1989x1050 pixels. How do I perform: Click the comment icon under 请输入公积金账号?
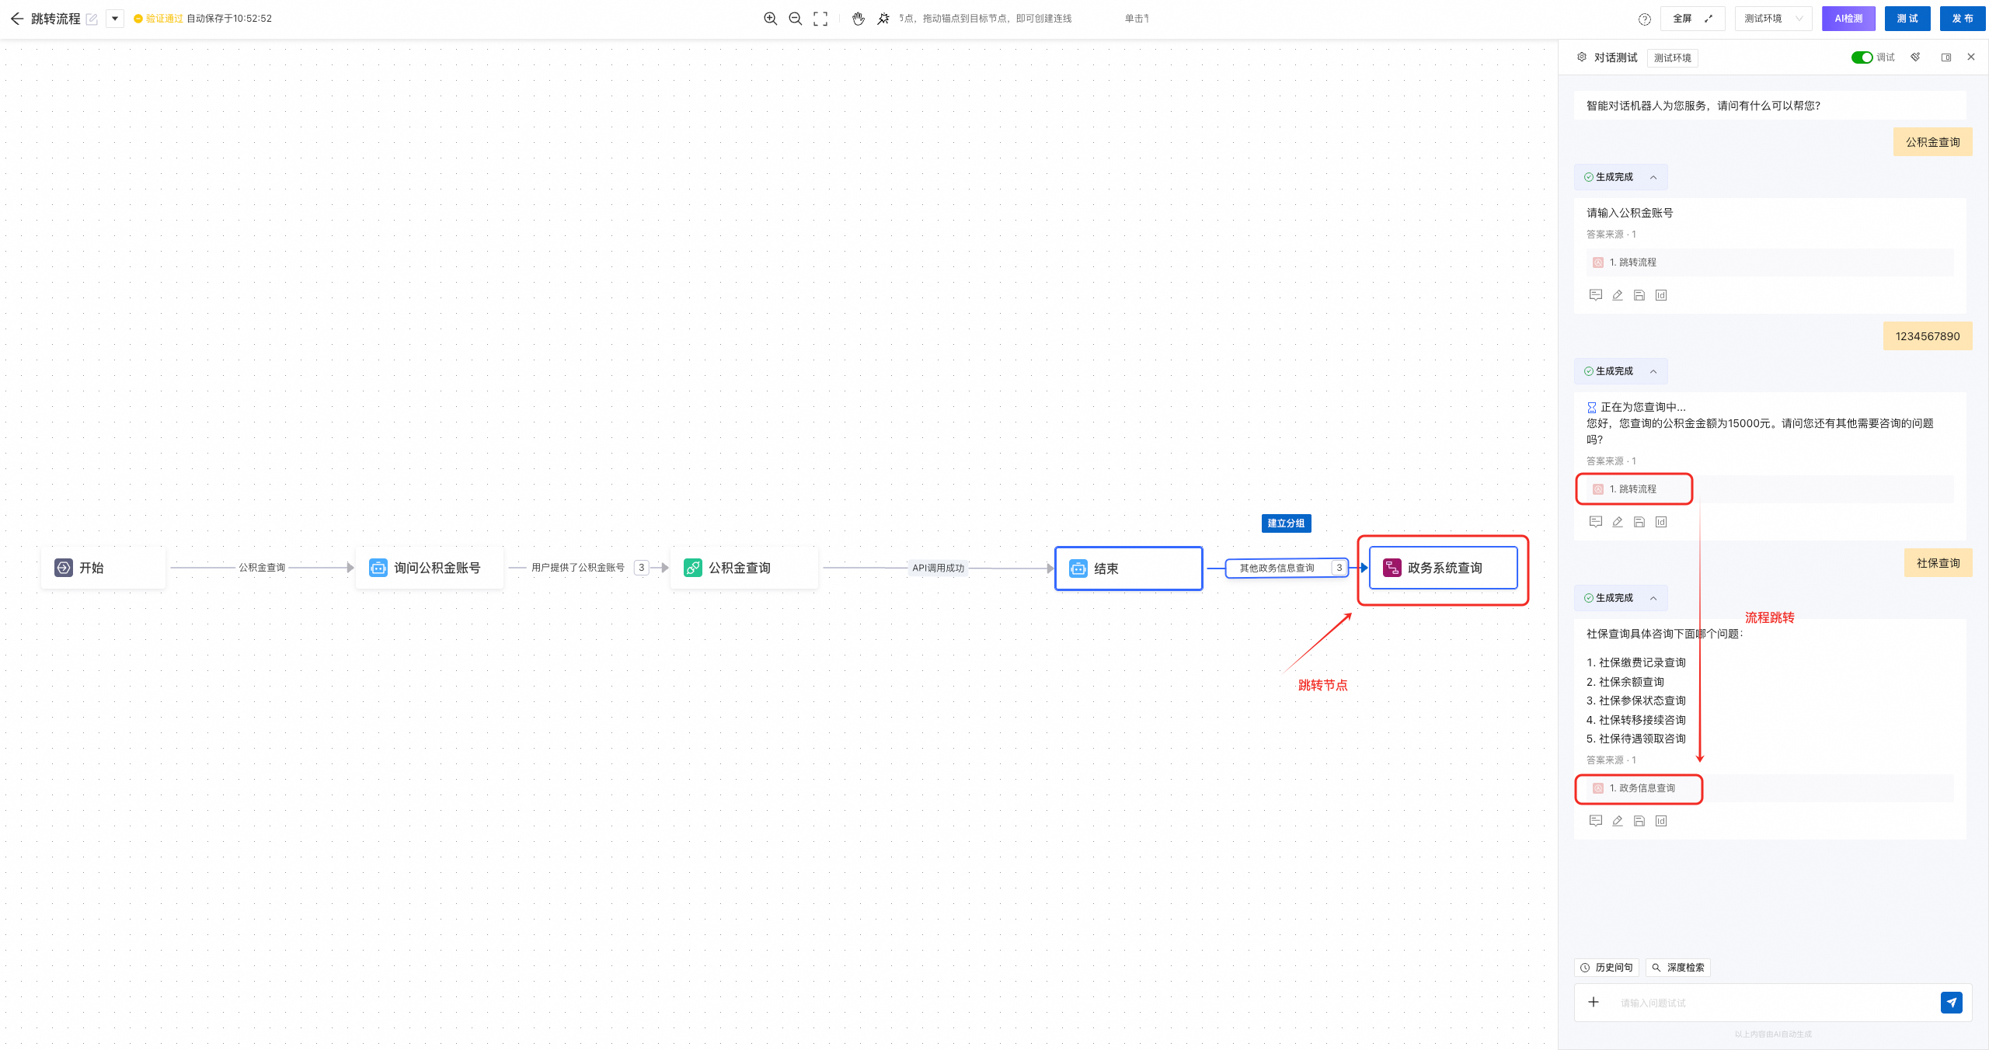coord(1596,295)
